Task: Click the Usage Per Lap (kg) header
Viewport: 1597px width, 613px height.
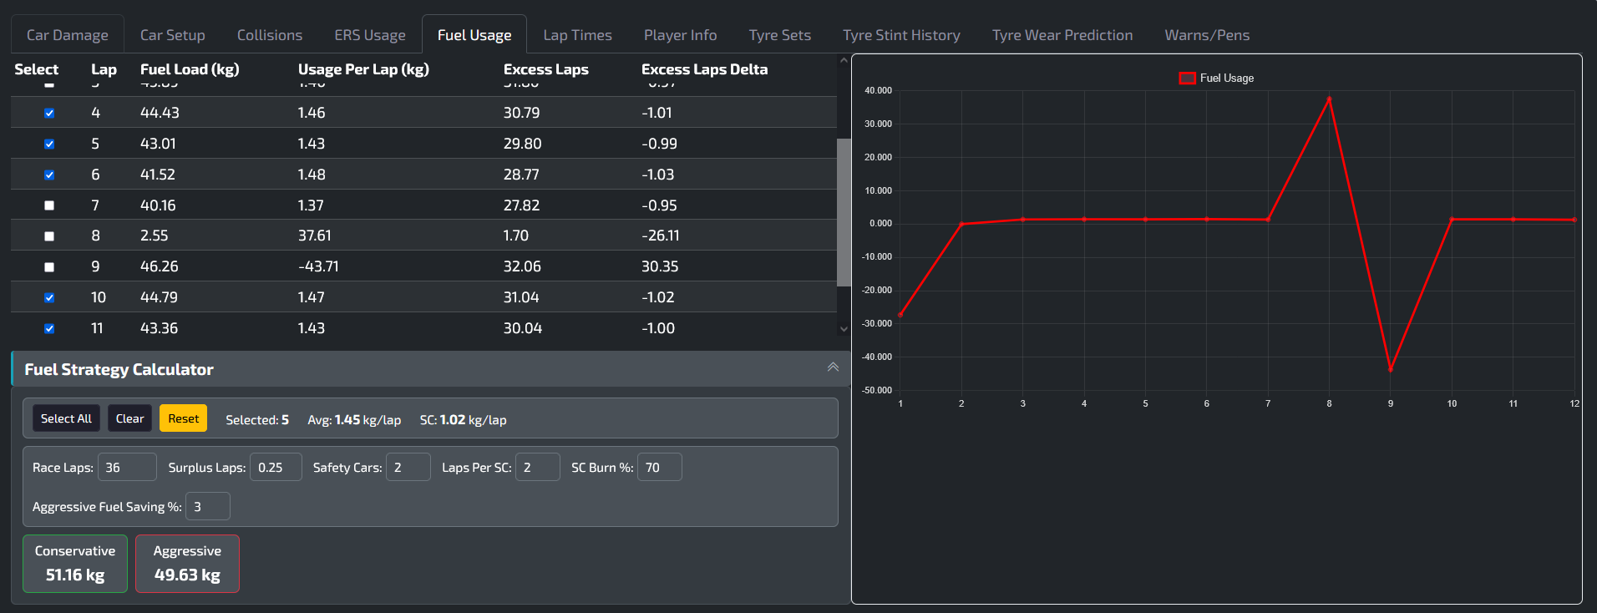Action: pyautogui.click(x=363, y=69)
